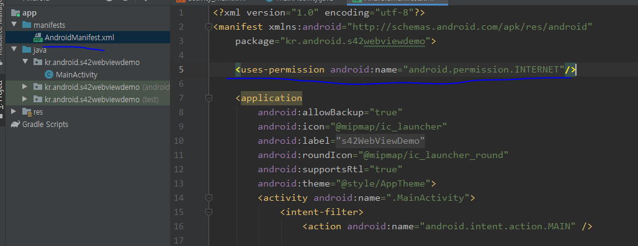Collapse the main kr.android.s42webviewdemo package arrow
The height and width of the screenshot is (246, 638).
pos(25,62)
